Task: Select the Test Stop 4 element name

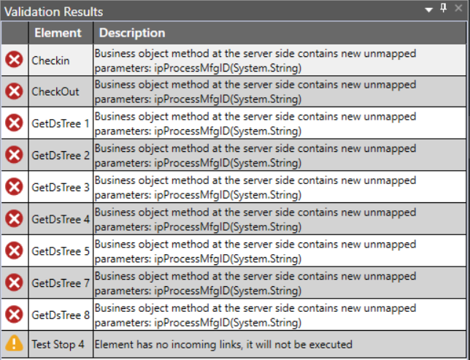Action: (58, 344)
